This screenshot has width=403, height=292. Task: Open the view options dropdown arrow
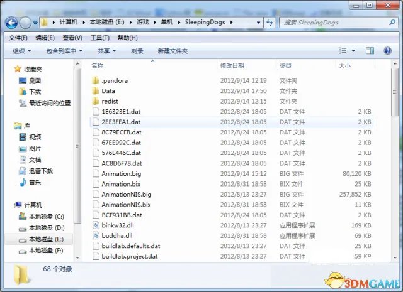click(x=353, y=51)
